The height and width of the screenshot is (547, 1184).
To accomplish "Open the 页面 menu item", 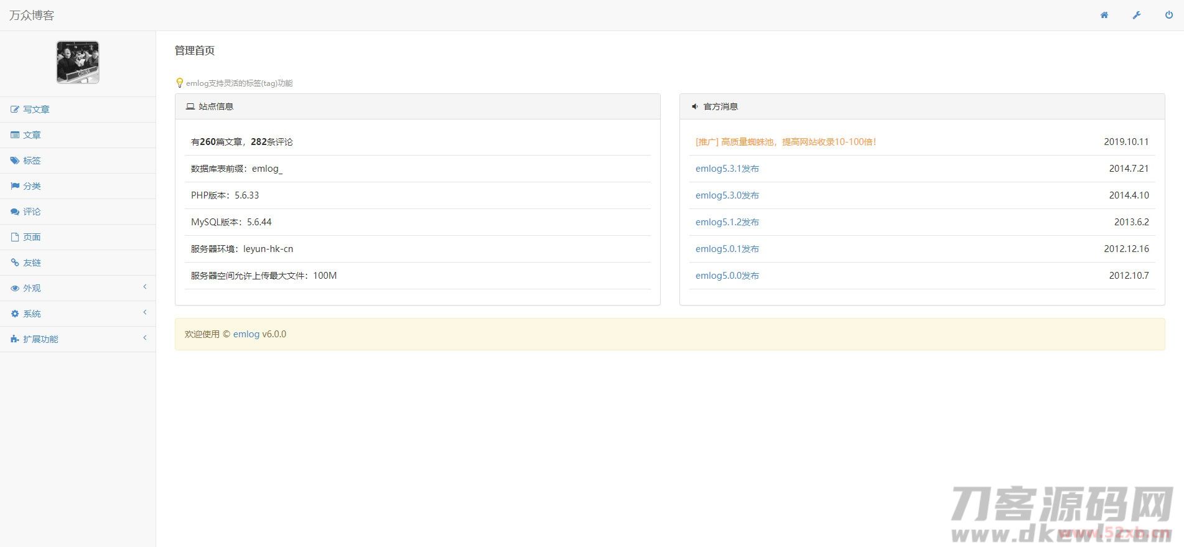I will [32, 237].
